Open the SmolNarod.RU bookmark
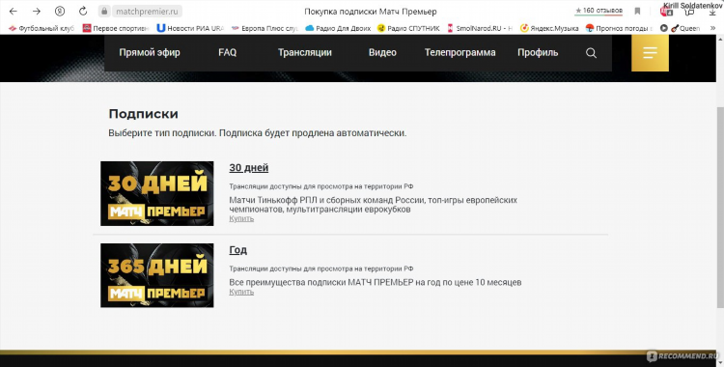Image resolution: width=724 pixels, height=367 pixels. tap(480, 28)
